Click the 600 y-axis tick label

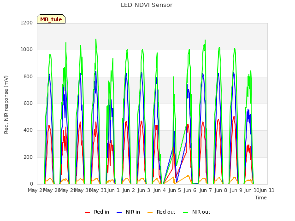point(28,103)
